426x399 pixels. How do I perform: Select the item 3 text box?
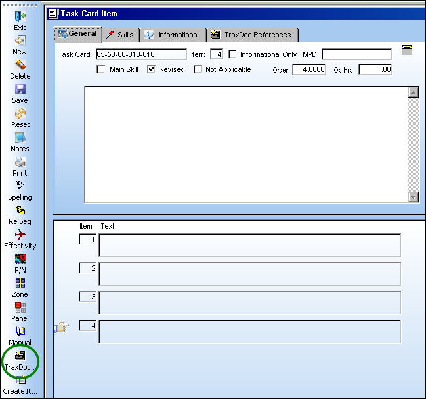pyautogui.click(x=249, y=303)
